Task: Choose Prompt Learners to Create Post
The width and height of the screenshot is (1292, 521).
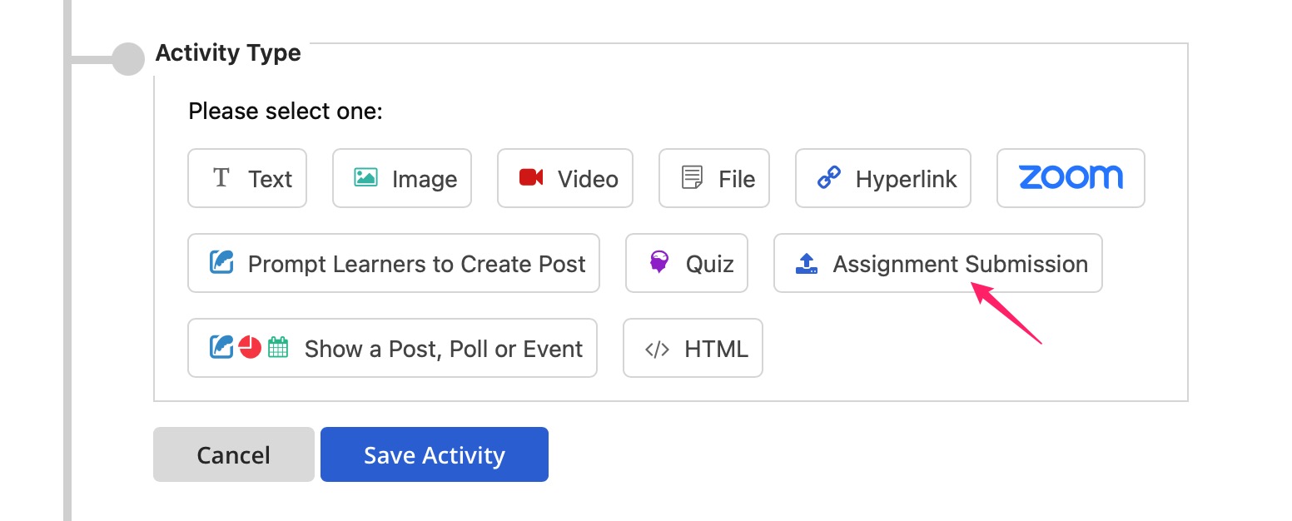Action: click(394, 263)
